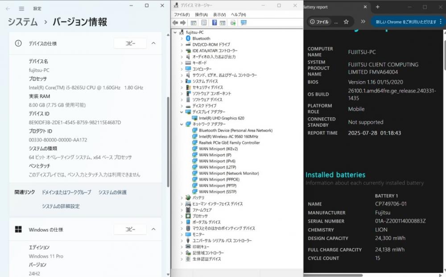Click the プロセッサ processor category icon
This screenshot has height=277, width=446.
tap(188, 216)
